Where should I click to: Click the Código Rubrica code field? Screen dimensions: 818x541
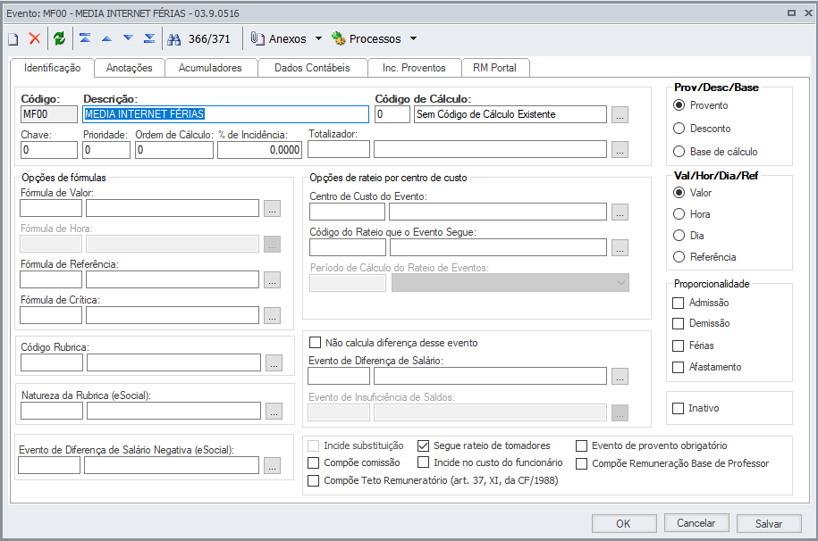click(52, 362)
